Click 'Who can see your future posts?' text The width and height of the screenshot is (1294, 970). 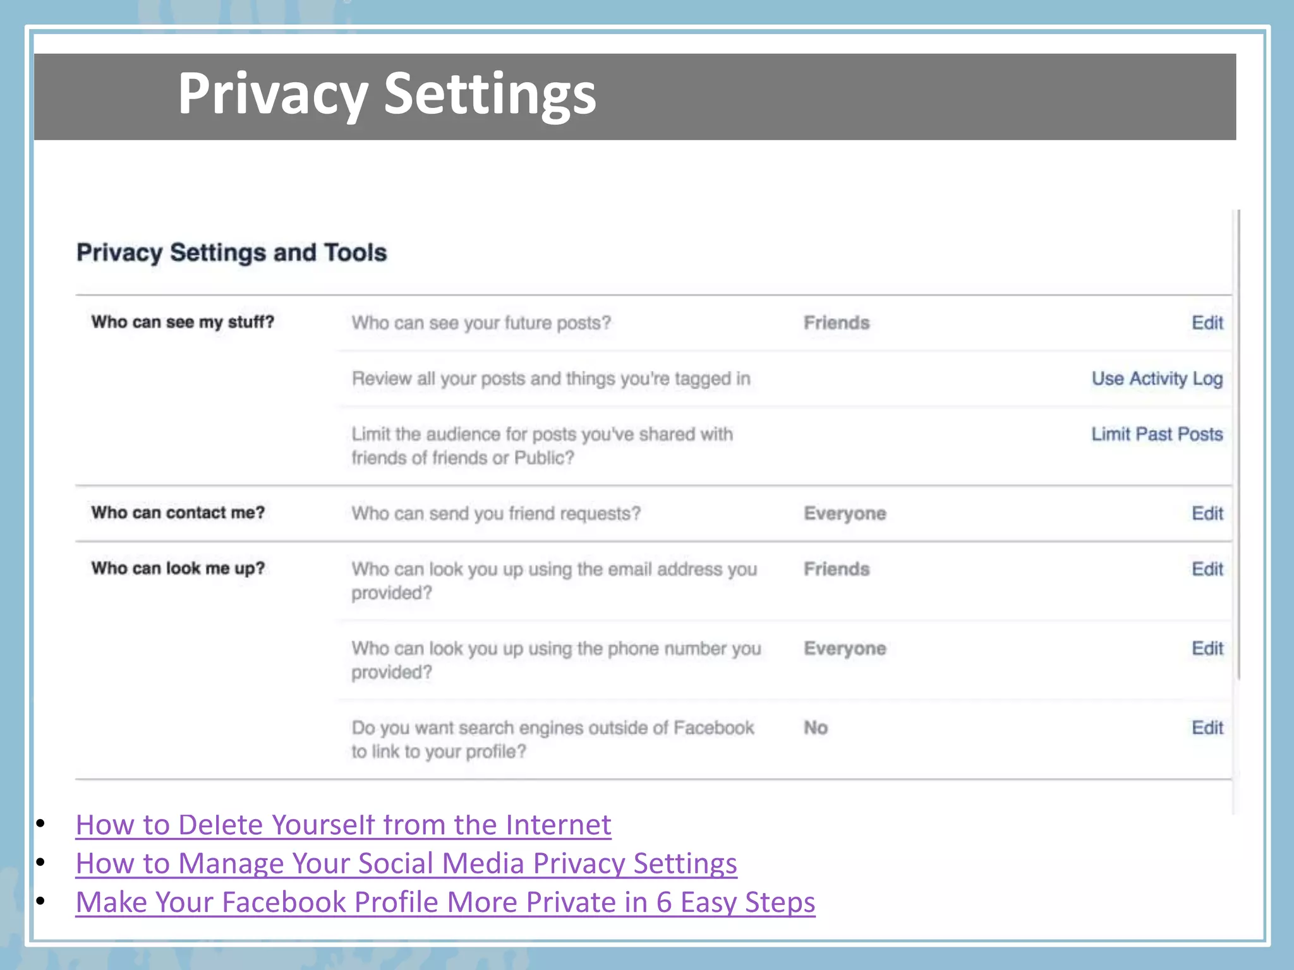(x=481, y=323)
